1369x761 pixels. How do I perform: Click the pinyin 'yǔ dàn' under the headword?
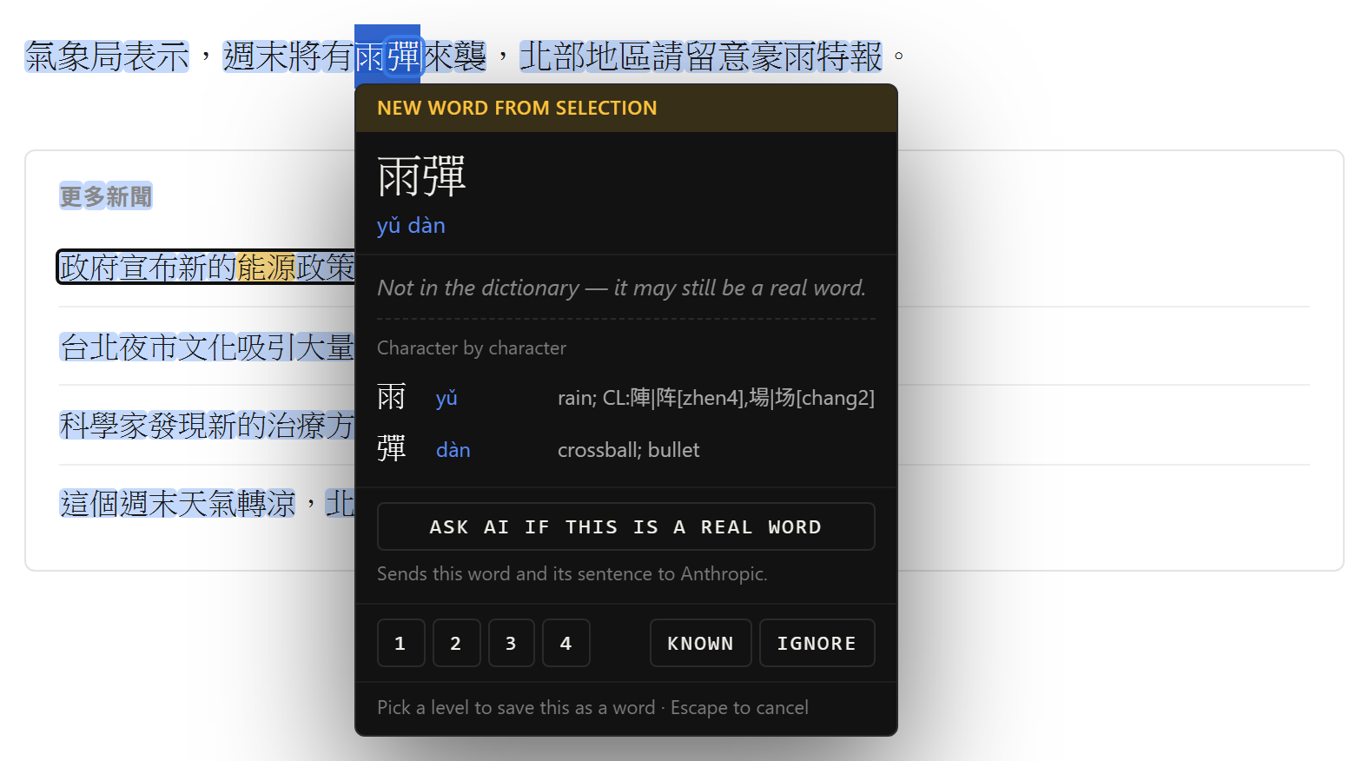tap(411, 225)
